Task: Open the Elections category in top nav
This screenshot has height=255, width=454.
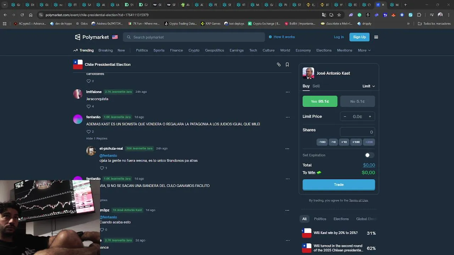Action: click(324, 50)
